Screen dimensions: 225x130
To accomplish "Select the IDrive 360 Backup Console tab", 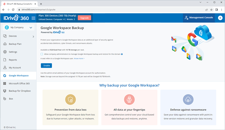I will (x=19, y=4).
